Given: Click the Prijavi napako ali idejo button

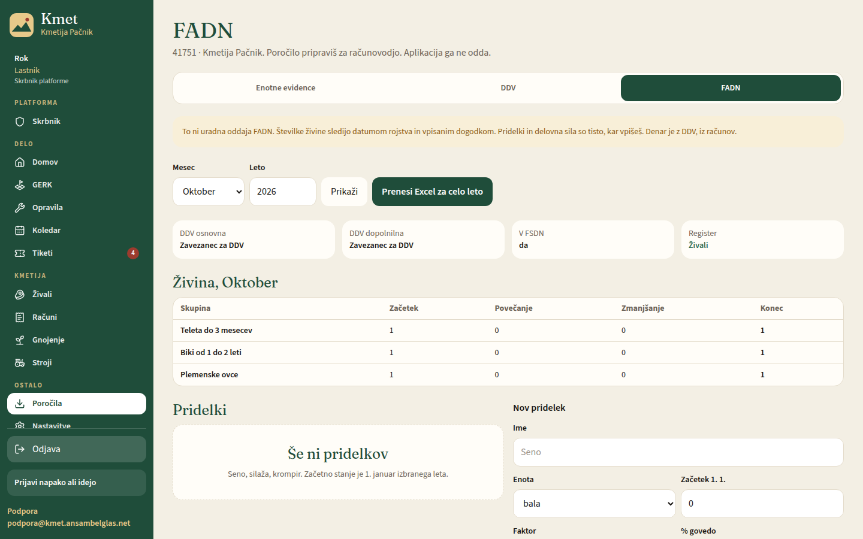Looking at the screenshot, I should coord(77,483).
